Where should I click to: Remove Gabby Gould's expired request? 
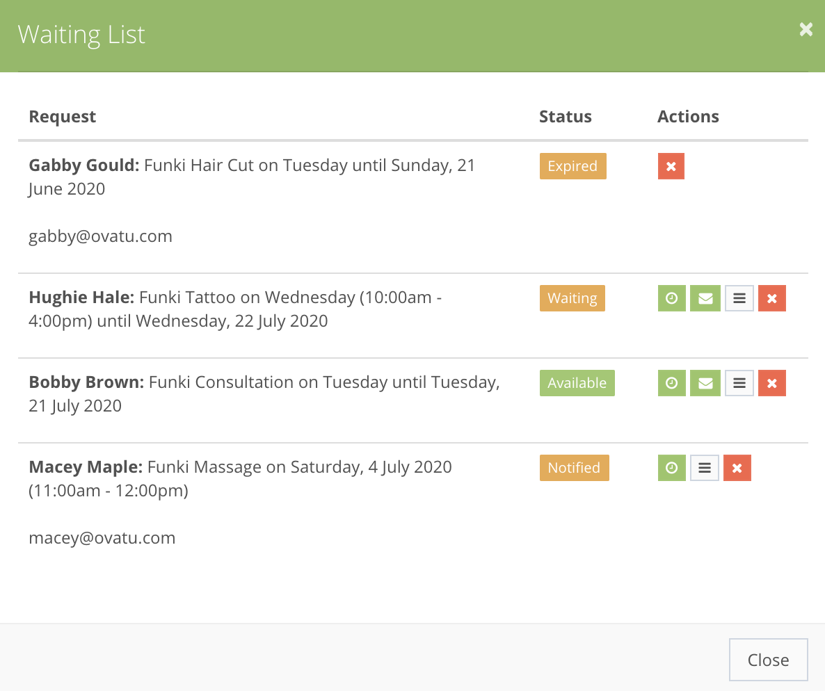tap(671, 166)
